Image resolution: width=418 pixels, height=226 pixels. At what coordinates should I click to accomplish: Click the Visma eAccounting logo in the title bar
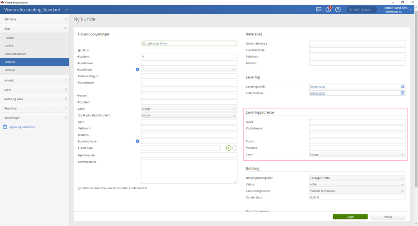pos(2,3)
